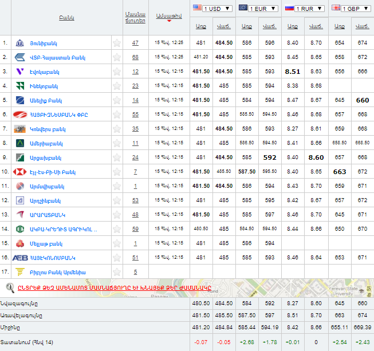The image size is (374, 351).
Task: Click Anelik Bank GBP sell rate 660
Action: [363, 100]
